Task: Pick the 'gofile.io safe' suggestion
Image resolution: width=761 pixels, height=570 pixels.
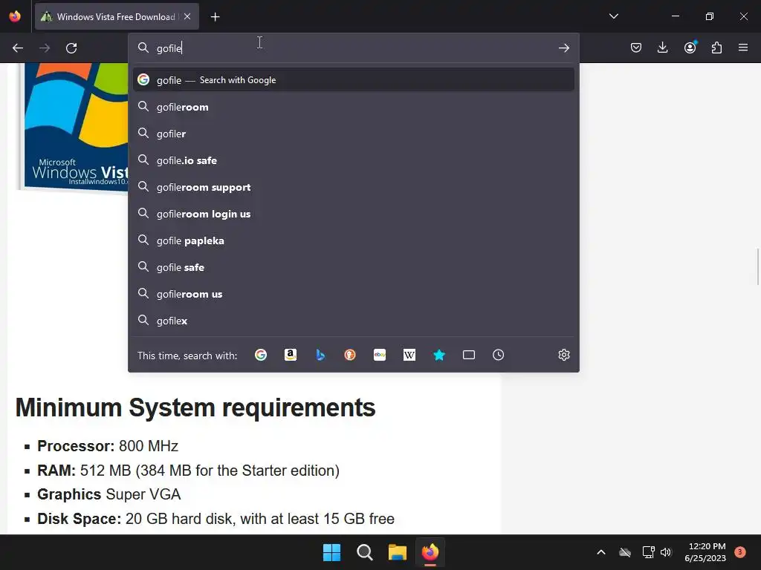Action: coord(353,160)
